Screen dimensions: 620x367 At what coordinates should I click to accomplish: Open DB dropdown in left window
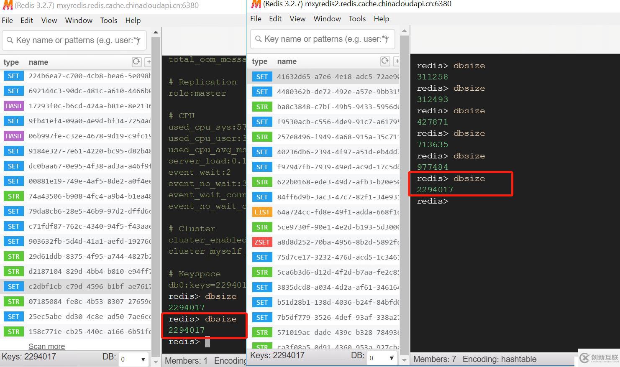(133, 359)
